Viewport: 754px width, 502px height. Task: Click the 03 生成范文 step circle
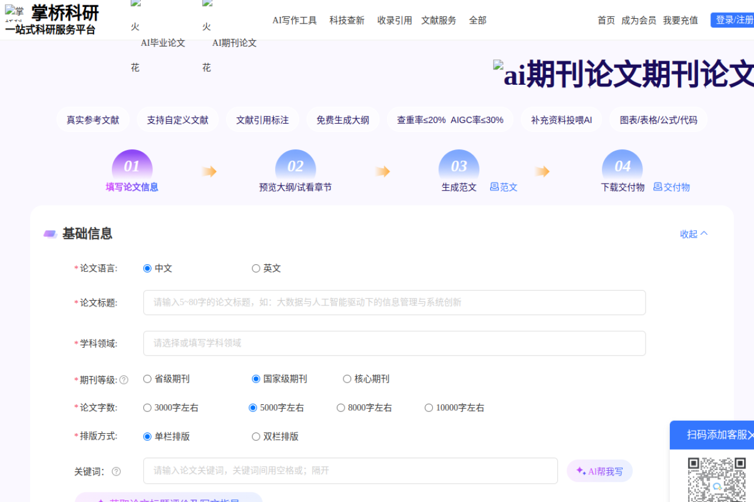click(x=459, y=166)
